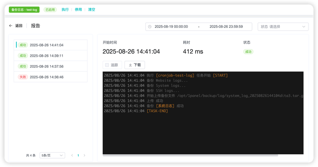
Task: Click the 失败 badge in record list
Action: 23,77
